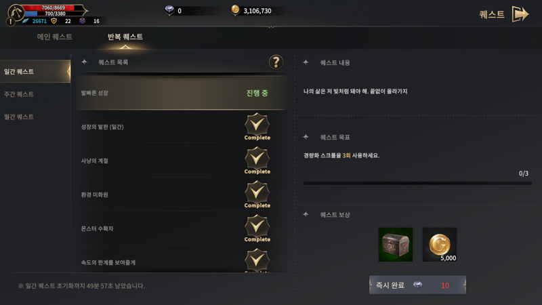
Task: Select the 발빠른 성장 quest in progress
Action: tap(182, 93)
